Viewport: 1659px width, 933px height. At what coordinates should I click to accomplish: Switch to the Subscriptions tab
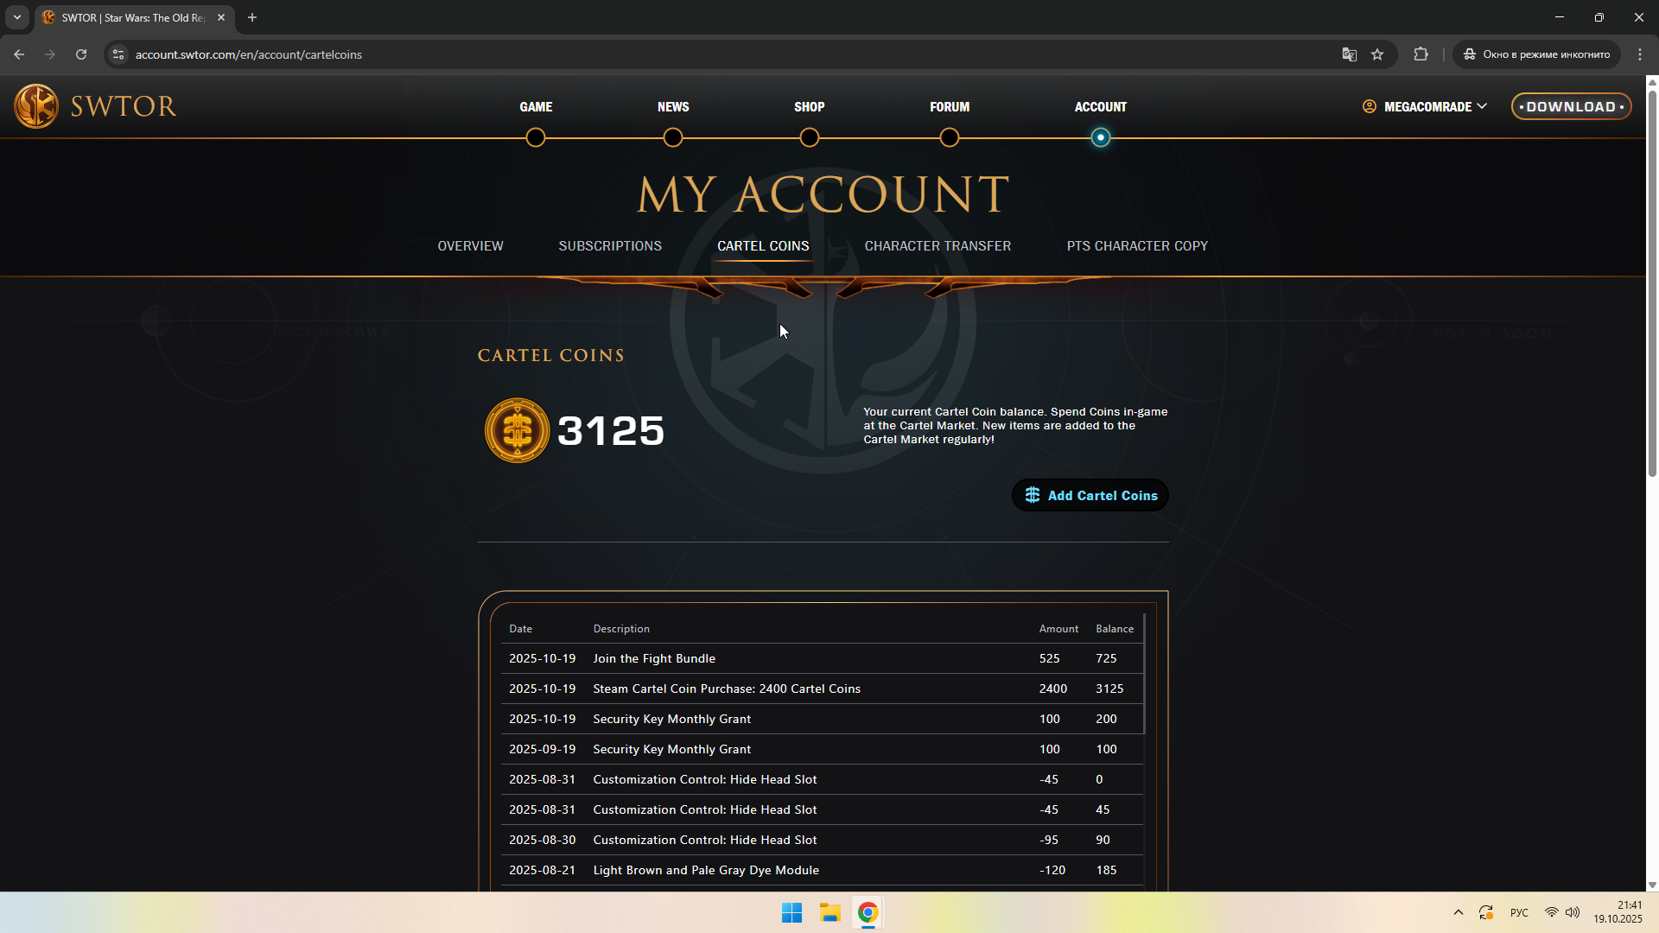pos(610,246)
